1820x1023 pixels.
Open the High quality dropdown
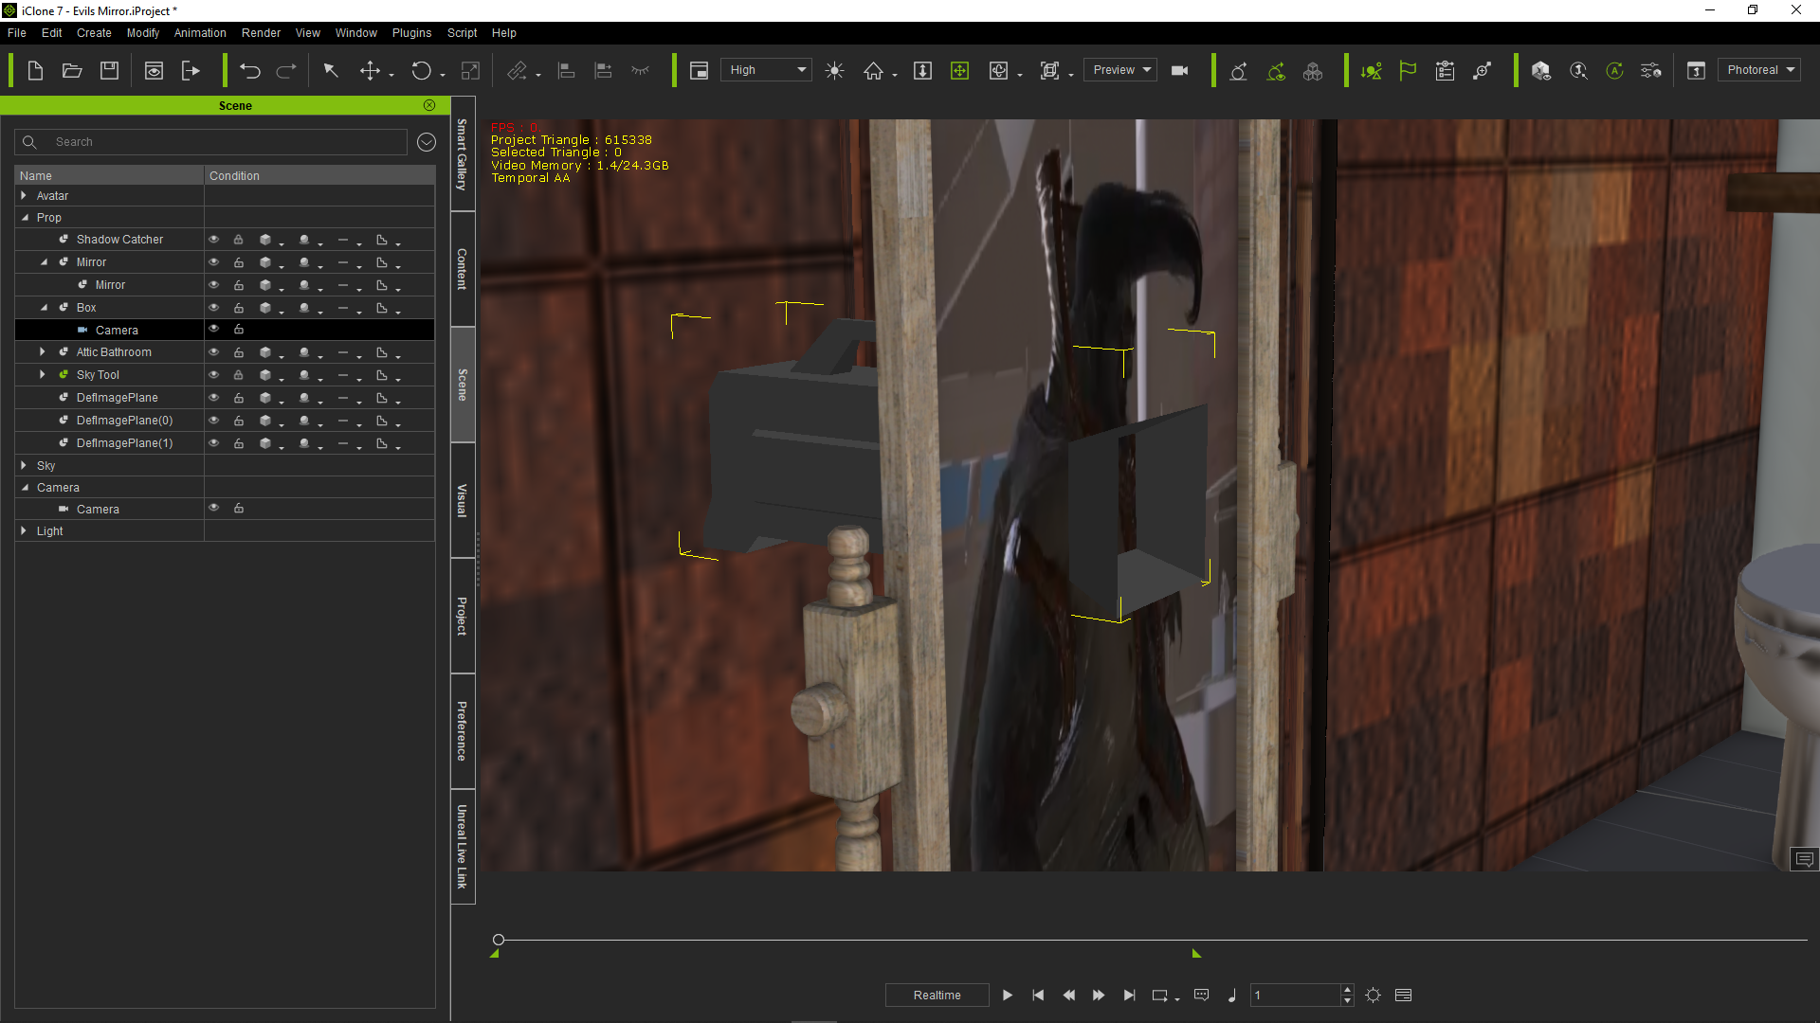[x=766, y=70]
